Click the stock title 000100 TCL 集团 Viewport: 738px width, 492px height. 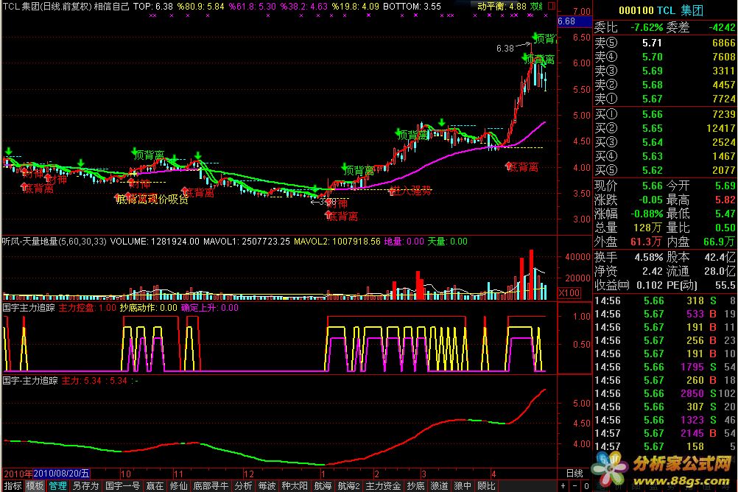click(661, 10)
